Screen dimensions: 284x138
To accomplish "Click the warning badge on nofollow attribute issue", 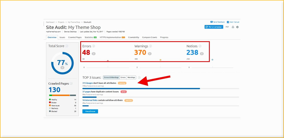I will point(129,101).
